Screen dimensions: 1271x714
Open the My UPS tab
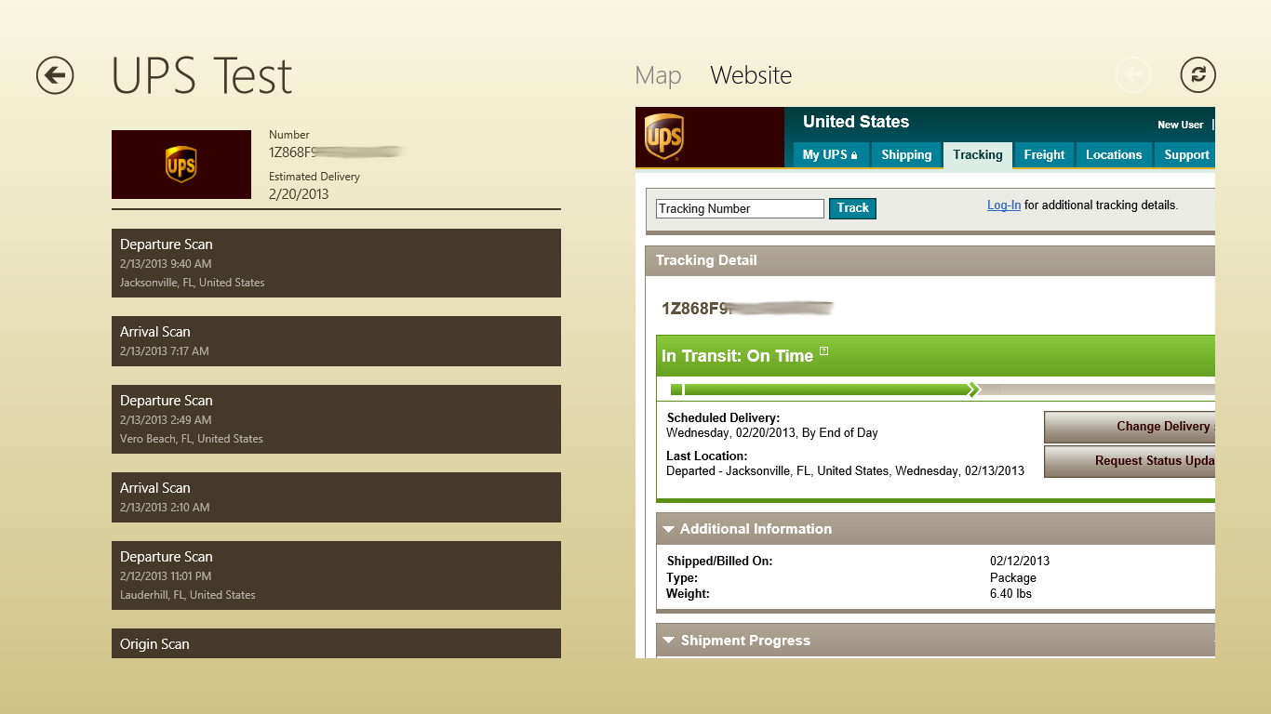coord(830,155)
